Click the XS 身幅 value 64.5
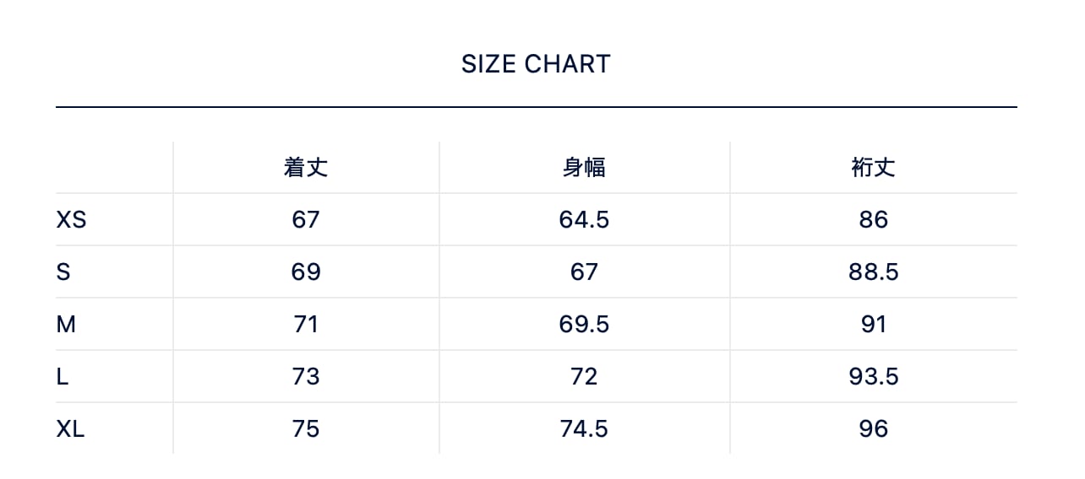 [x=584, y=220]
